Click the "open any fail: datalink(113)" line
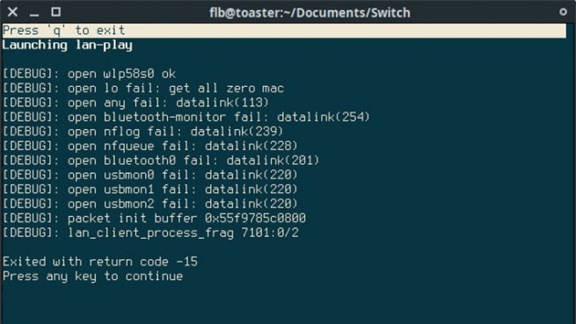 (135, 103)
